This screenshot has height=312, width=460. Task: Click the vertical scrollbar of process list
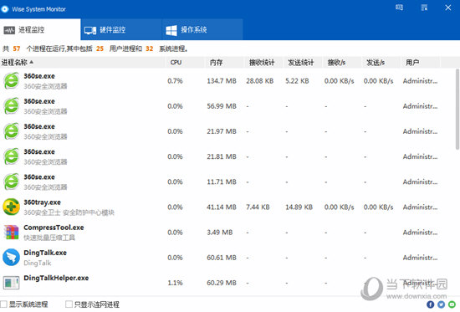[457, 110]
